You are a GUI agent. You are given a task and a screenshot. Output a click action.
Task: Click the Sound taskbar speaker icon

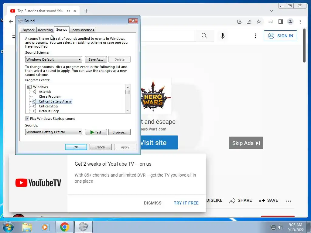tap(83, 227)
